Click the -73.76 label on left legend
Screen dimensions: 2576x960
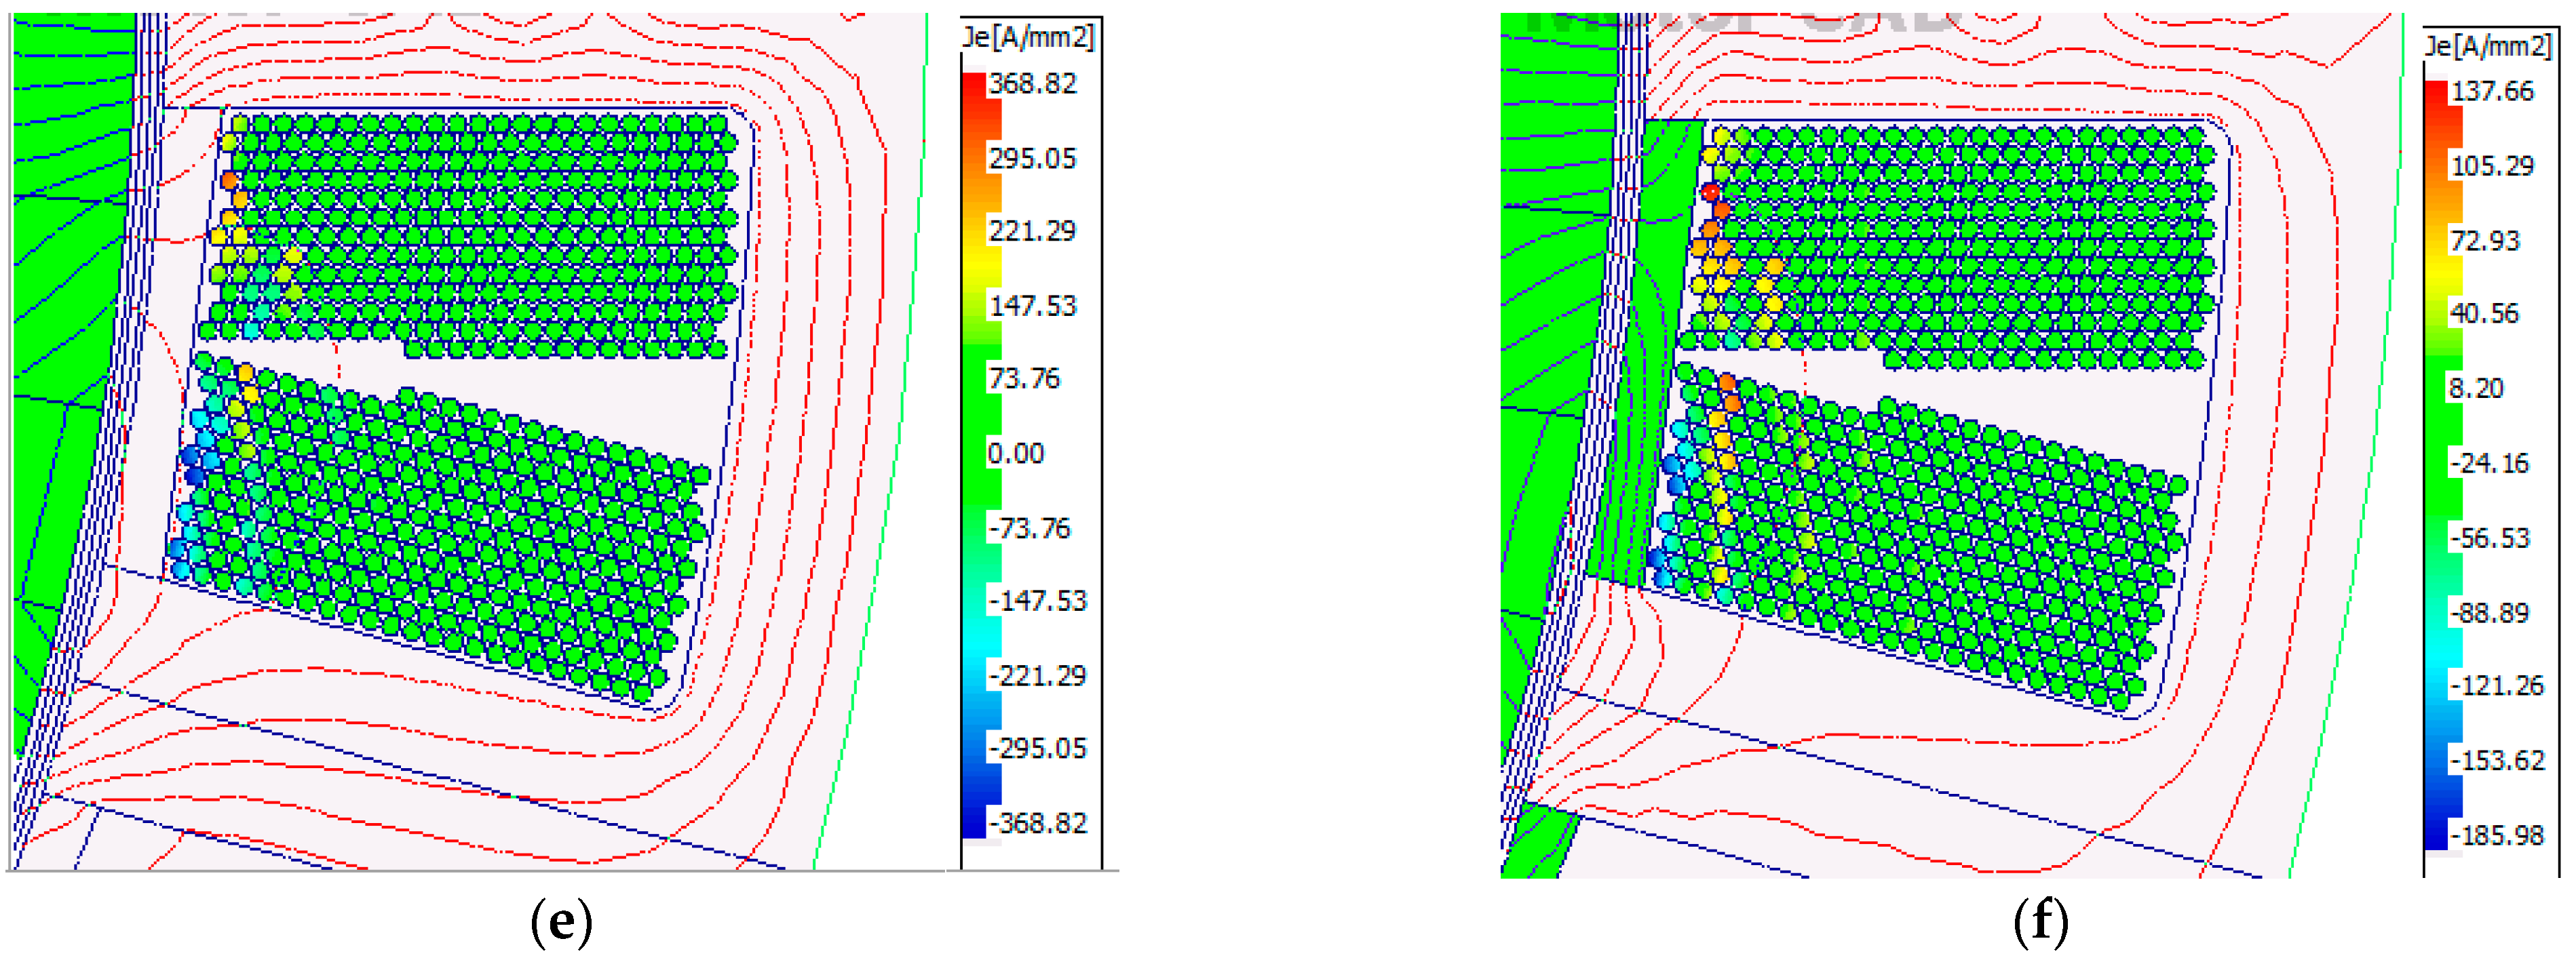pos(1029,527)
